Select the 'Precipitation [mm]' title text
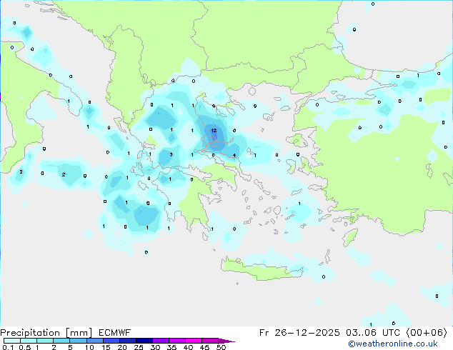This screenshot has width=453, height=350. click(46, 333)
